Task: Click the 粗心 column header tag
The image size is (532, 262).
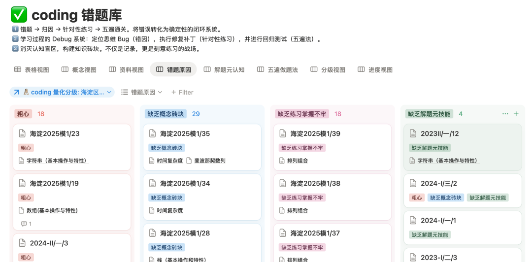Action: click(23, 114)
